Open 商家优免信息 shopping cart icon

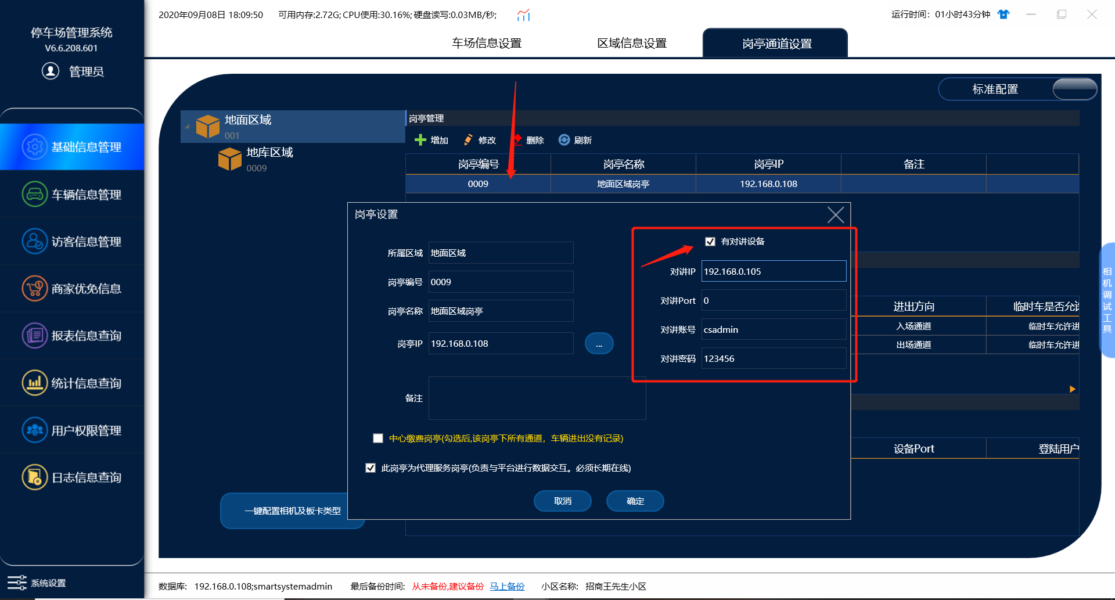point(35,288)
